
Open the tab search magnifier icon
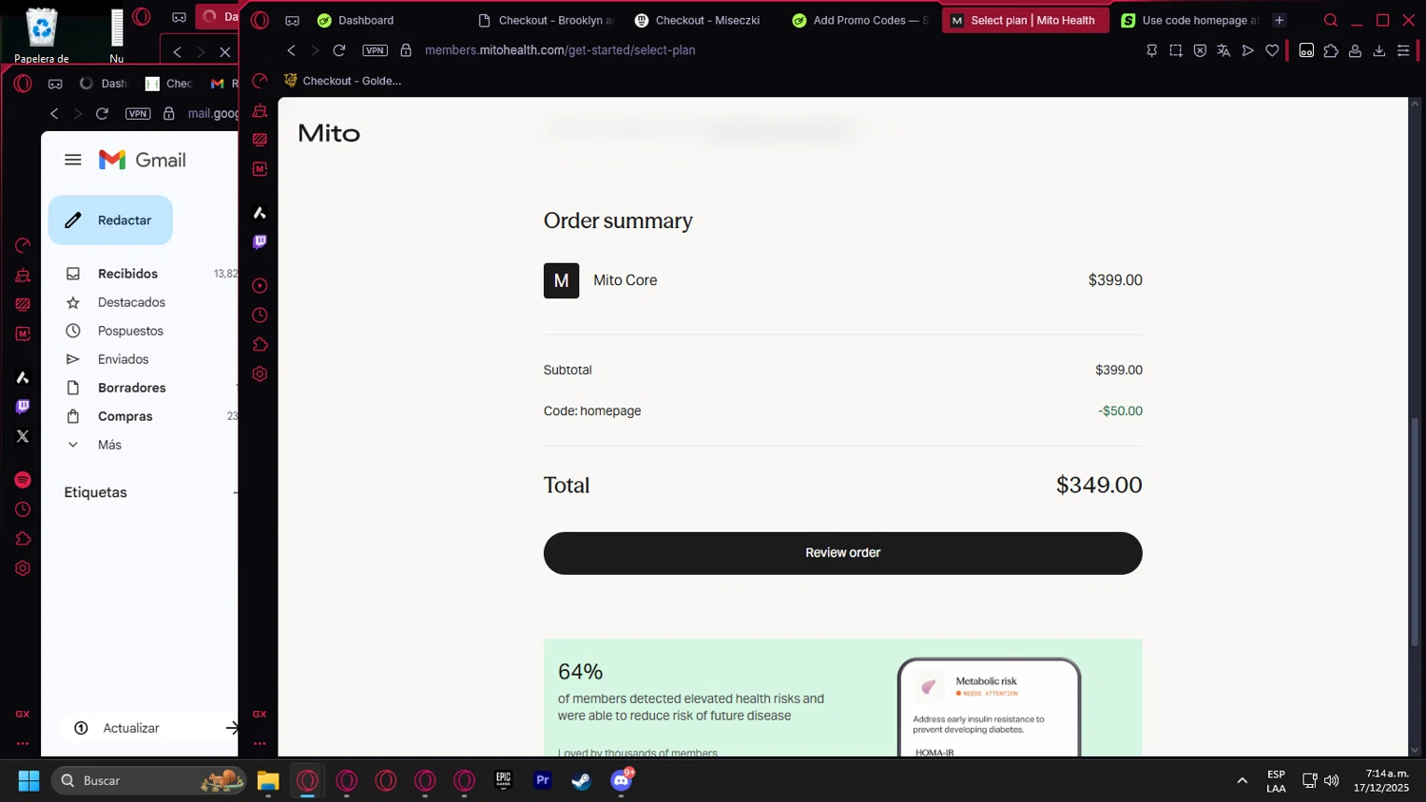point(1331,20)
